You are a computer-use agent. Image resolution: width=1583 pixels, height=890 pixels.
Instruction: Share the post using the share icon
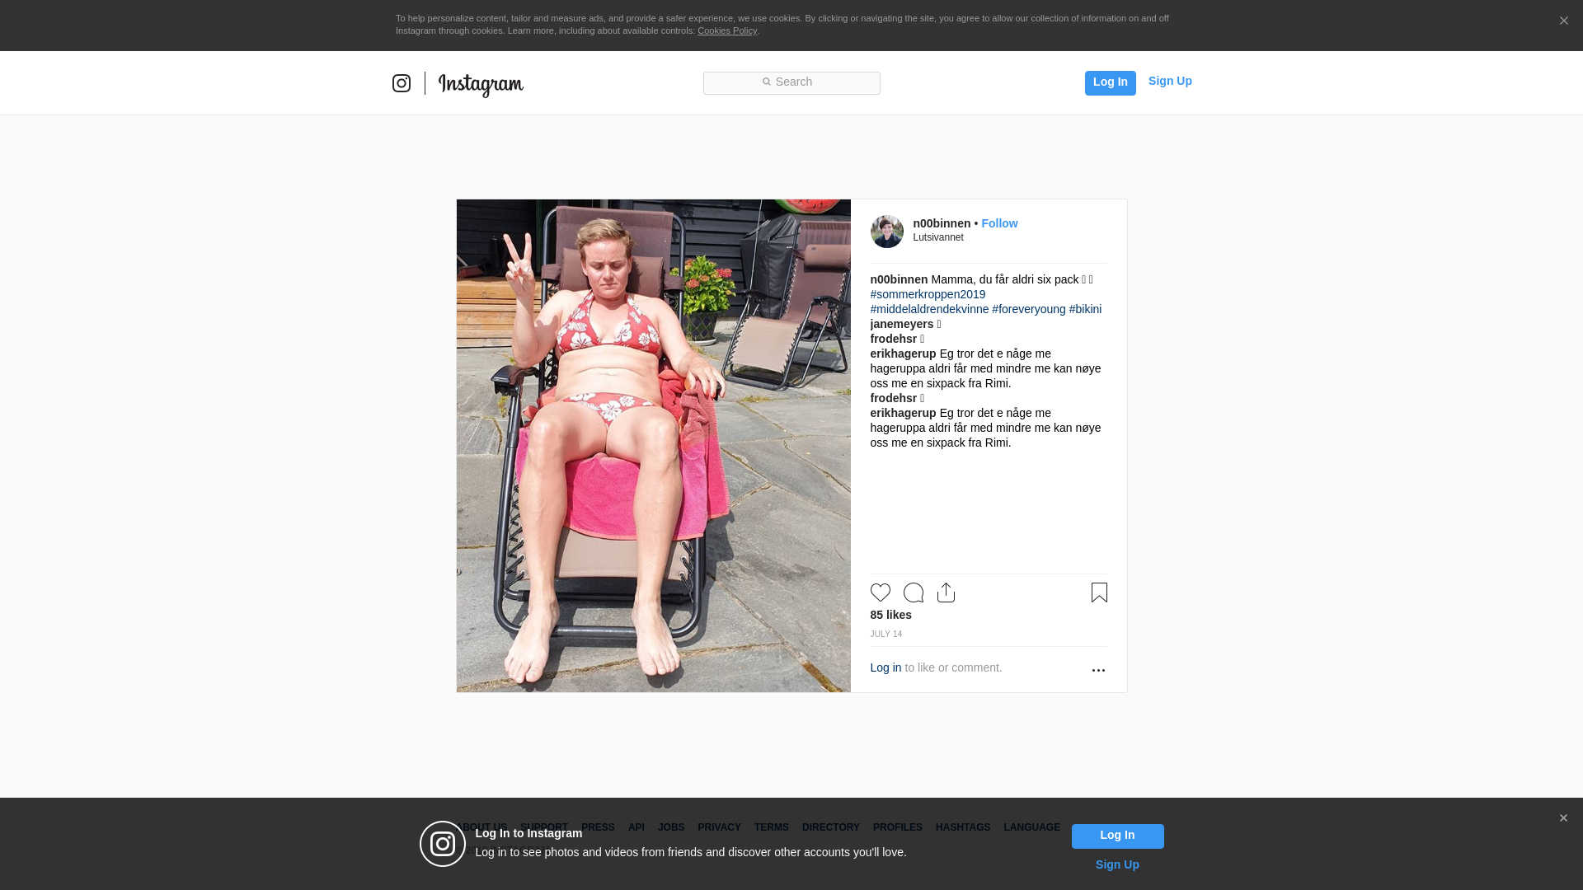click(x=947, y=593)
